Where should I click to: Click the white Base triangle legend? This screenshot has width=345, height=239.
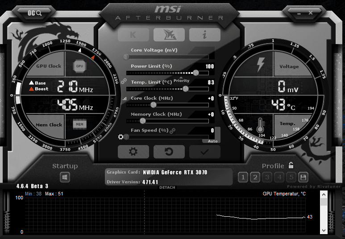[31, 83]
